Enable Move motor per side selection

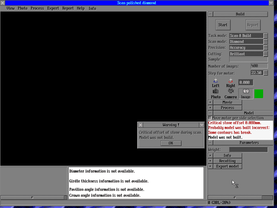click(x=210, y=118)
